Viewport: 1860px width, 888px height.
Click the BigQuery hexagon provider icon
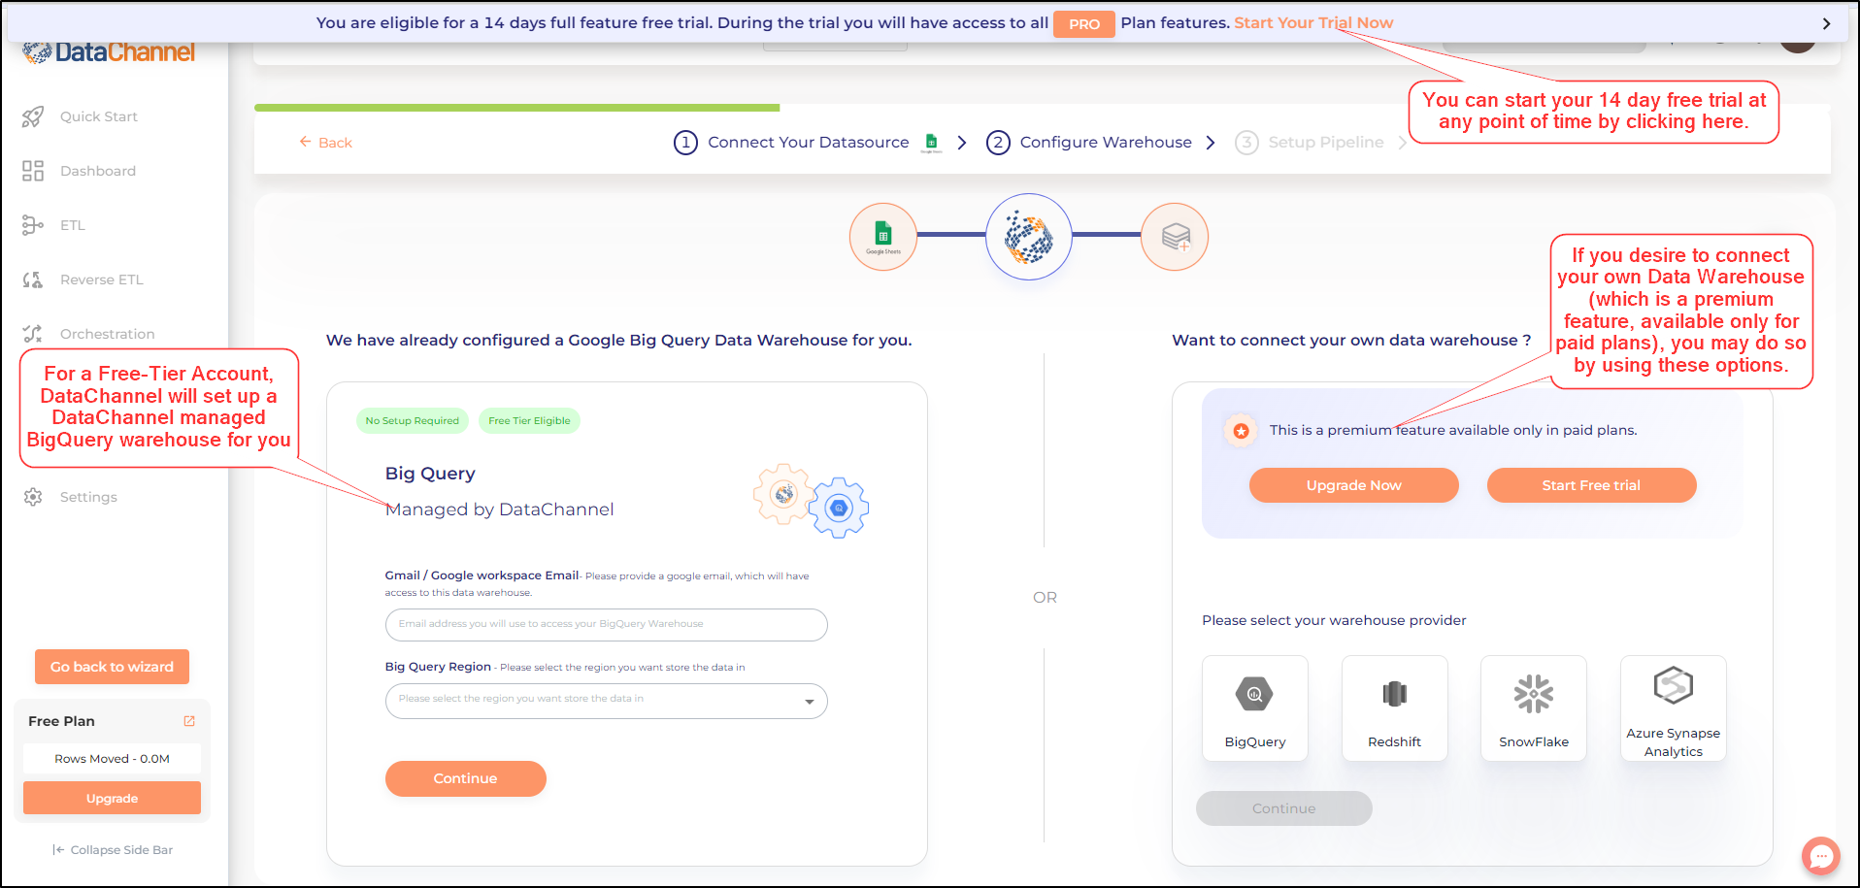pyautogui.click(x=1254, y=694)
